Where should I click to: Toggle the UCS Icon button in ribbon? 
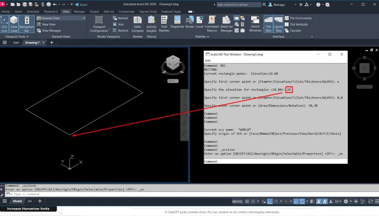(4, 23)
